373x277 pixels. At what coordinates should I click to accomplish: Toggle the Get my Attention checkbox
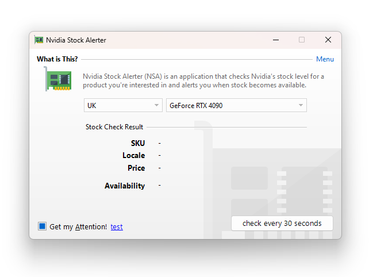point(42,226)
